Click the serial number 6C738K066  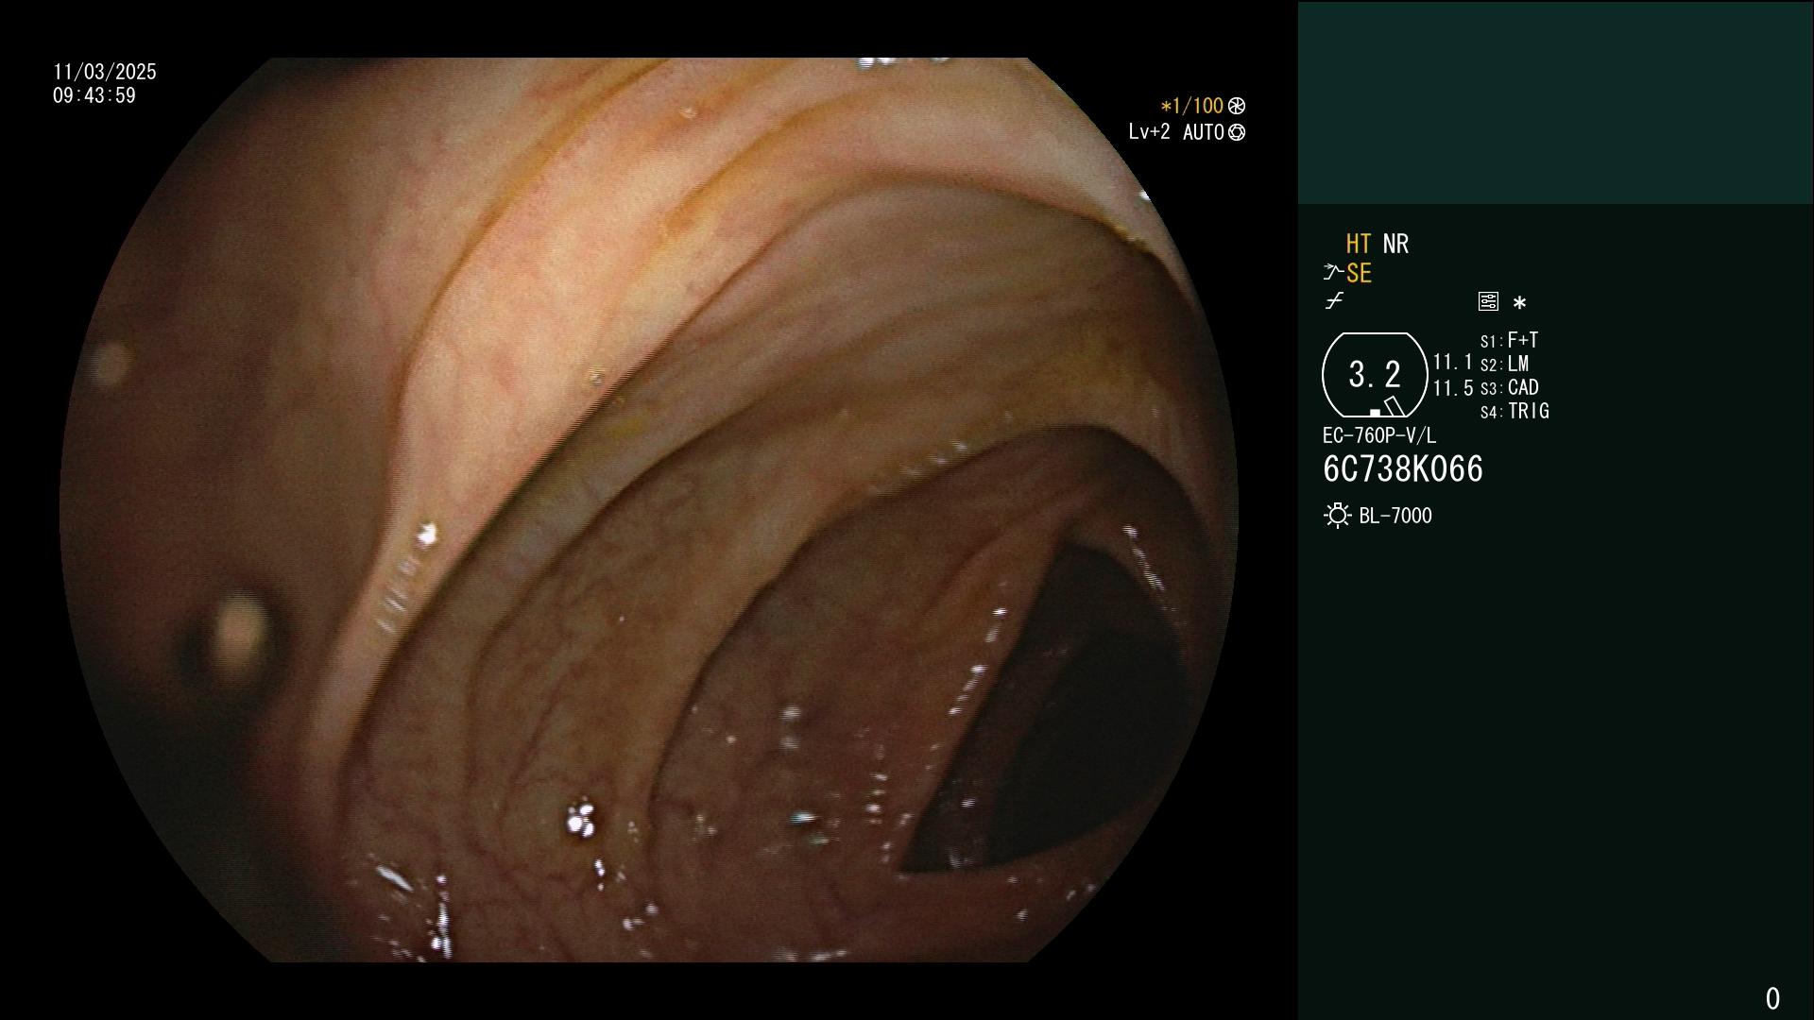pos(1403,469)
